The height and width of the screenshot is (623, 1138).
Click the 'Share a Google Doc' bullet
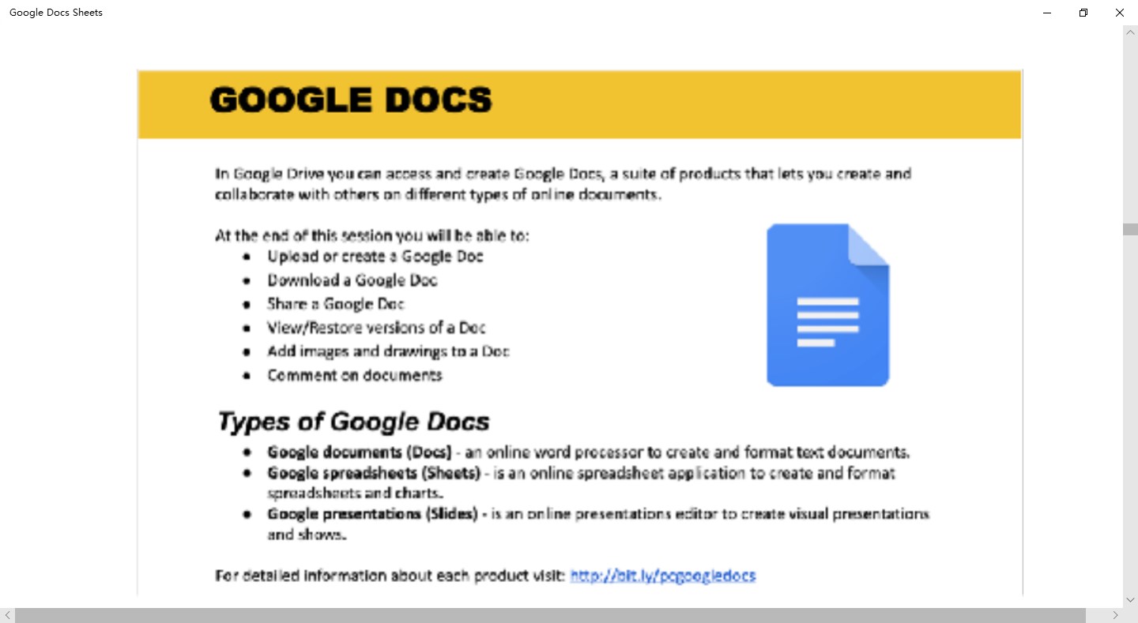point(336,304)
